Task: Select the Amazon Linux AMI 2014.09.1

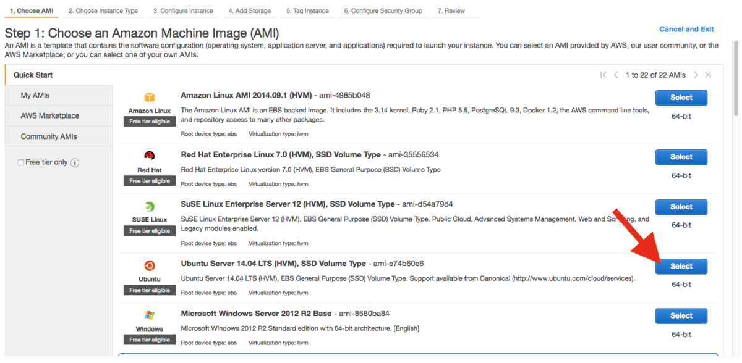Action: click(681, 98)
